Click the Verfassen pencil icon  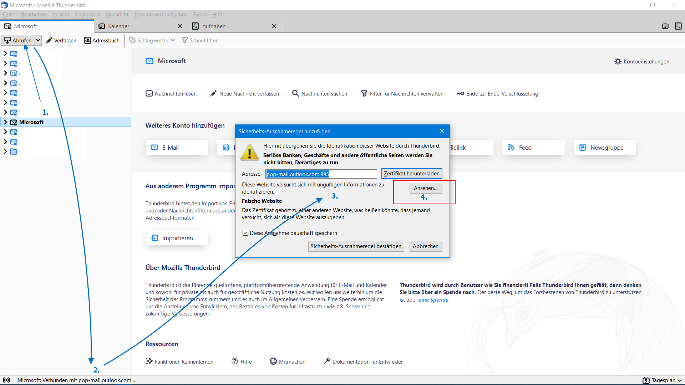(49, 40)
